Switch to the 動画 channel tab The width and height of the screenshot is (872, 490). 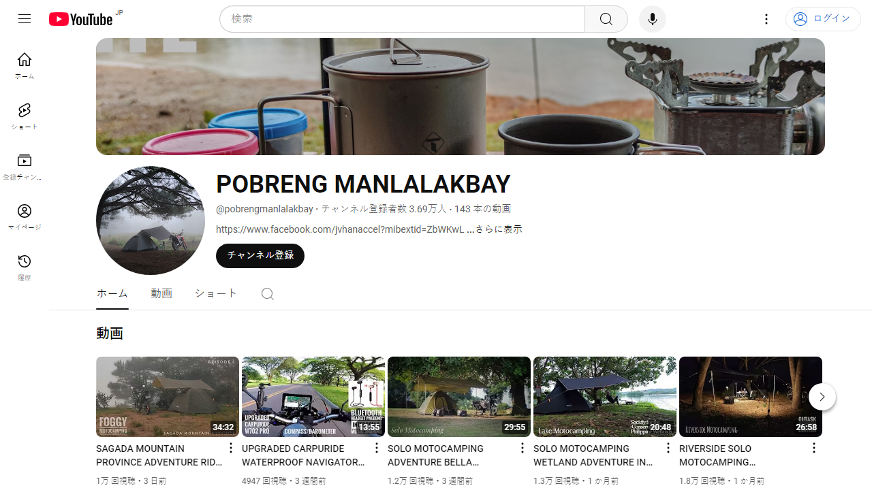pyautogui.click(x=161, y=294)
